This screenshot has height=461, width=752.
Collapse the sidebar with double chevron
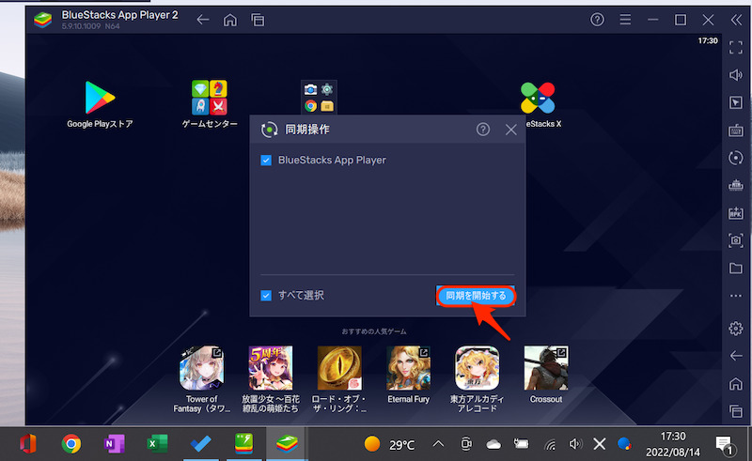click(x=736, y=20)
